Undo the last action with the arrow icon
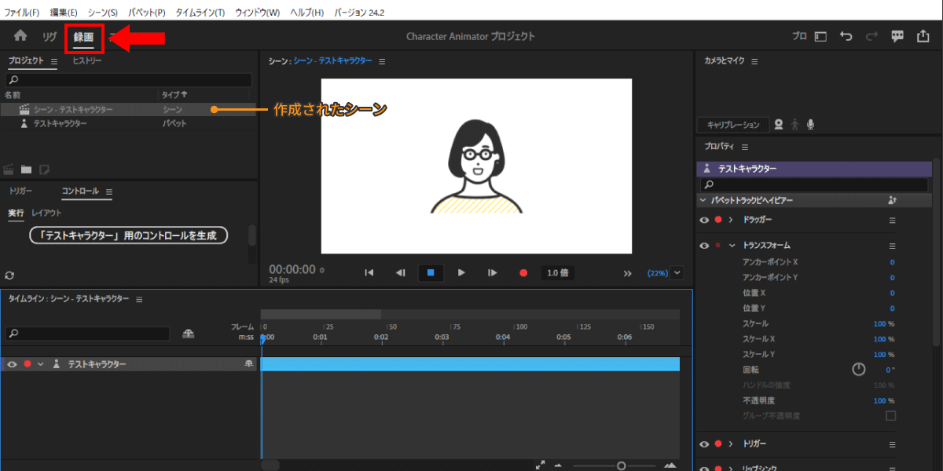Screen dimensions: 943x471 coord(846,36)
